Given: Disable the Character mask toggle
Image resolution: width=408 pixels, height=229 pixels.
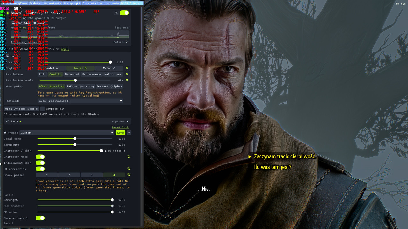Looking at the screenshot, I should point(40,157).
